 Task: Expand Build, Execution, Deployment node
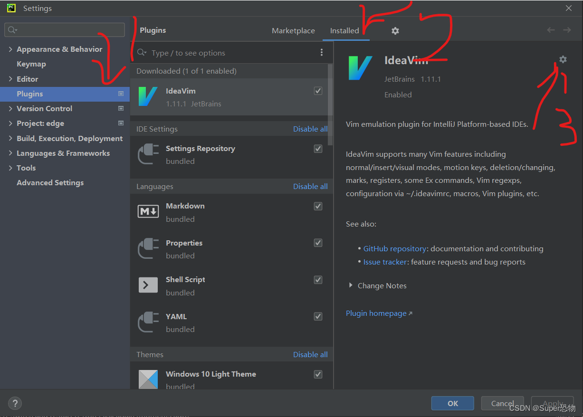pos(10,139)
